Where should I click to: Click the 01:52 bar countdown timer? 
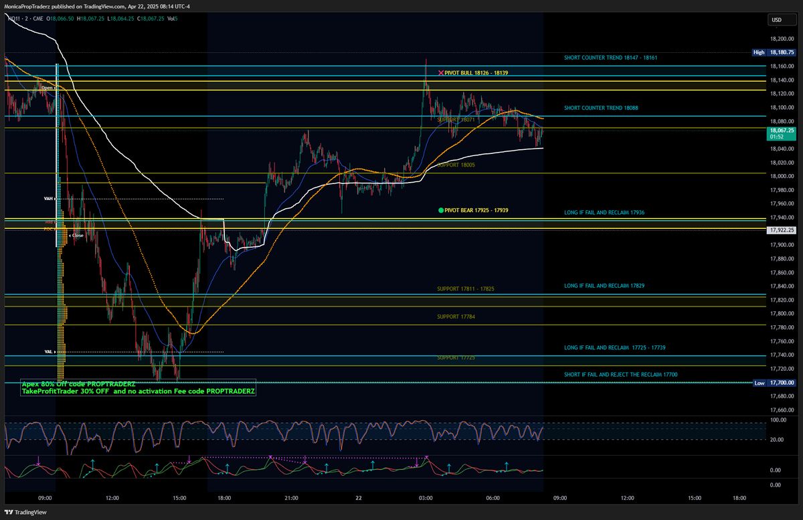click(x=778, y=136)
